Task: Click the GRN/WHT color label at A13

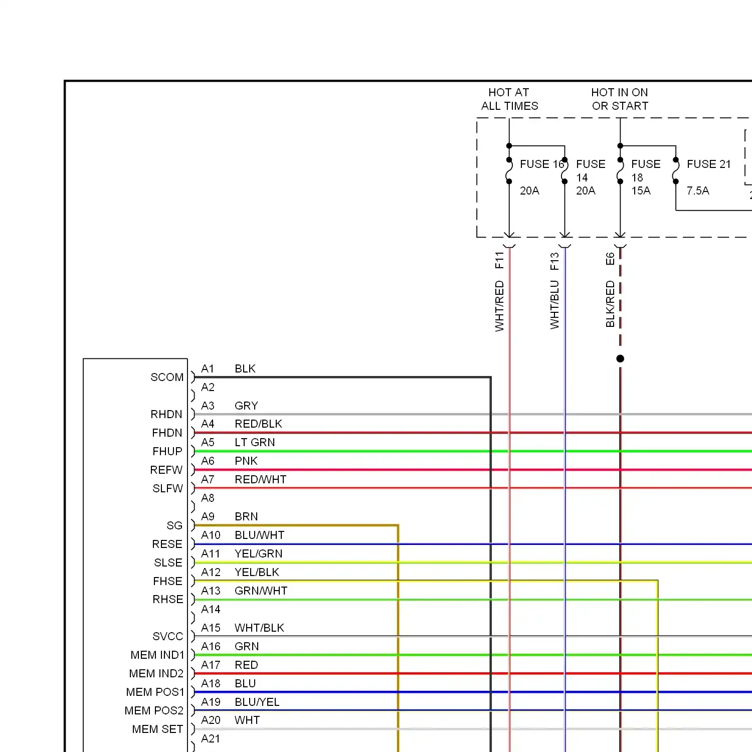Action: [261, 591]
